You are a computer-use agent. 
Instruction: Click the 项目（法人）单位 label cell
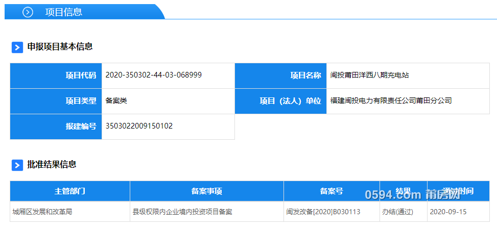(280, 101)
